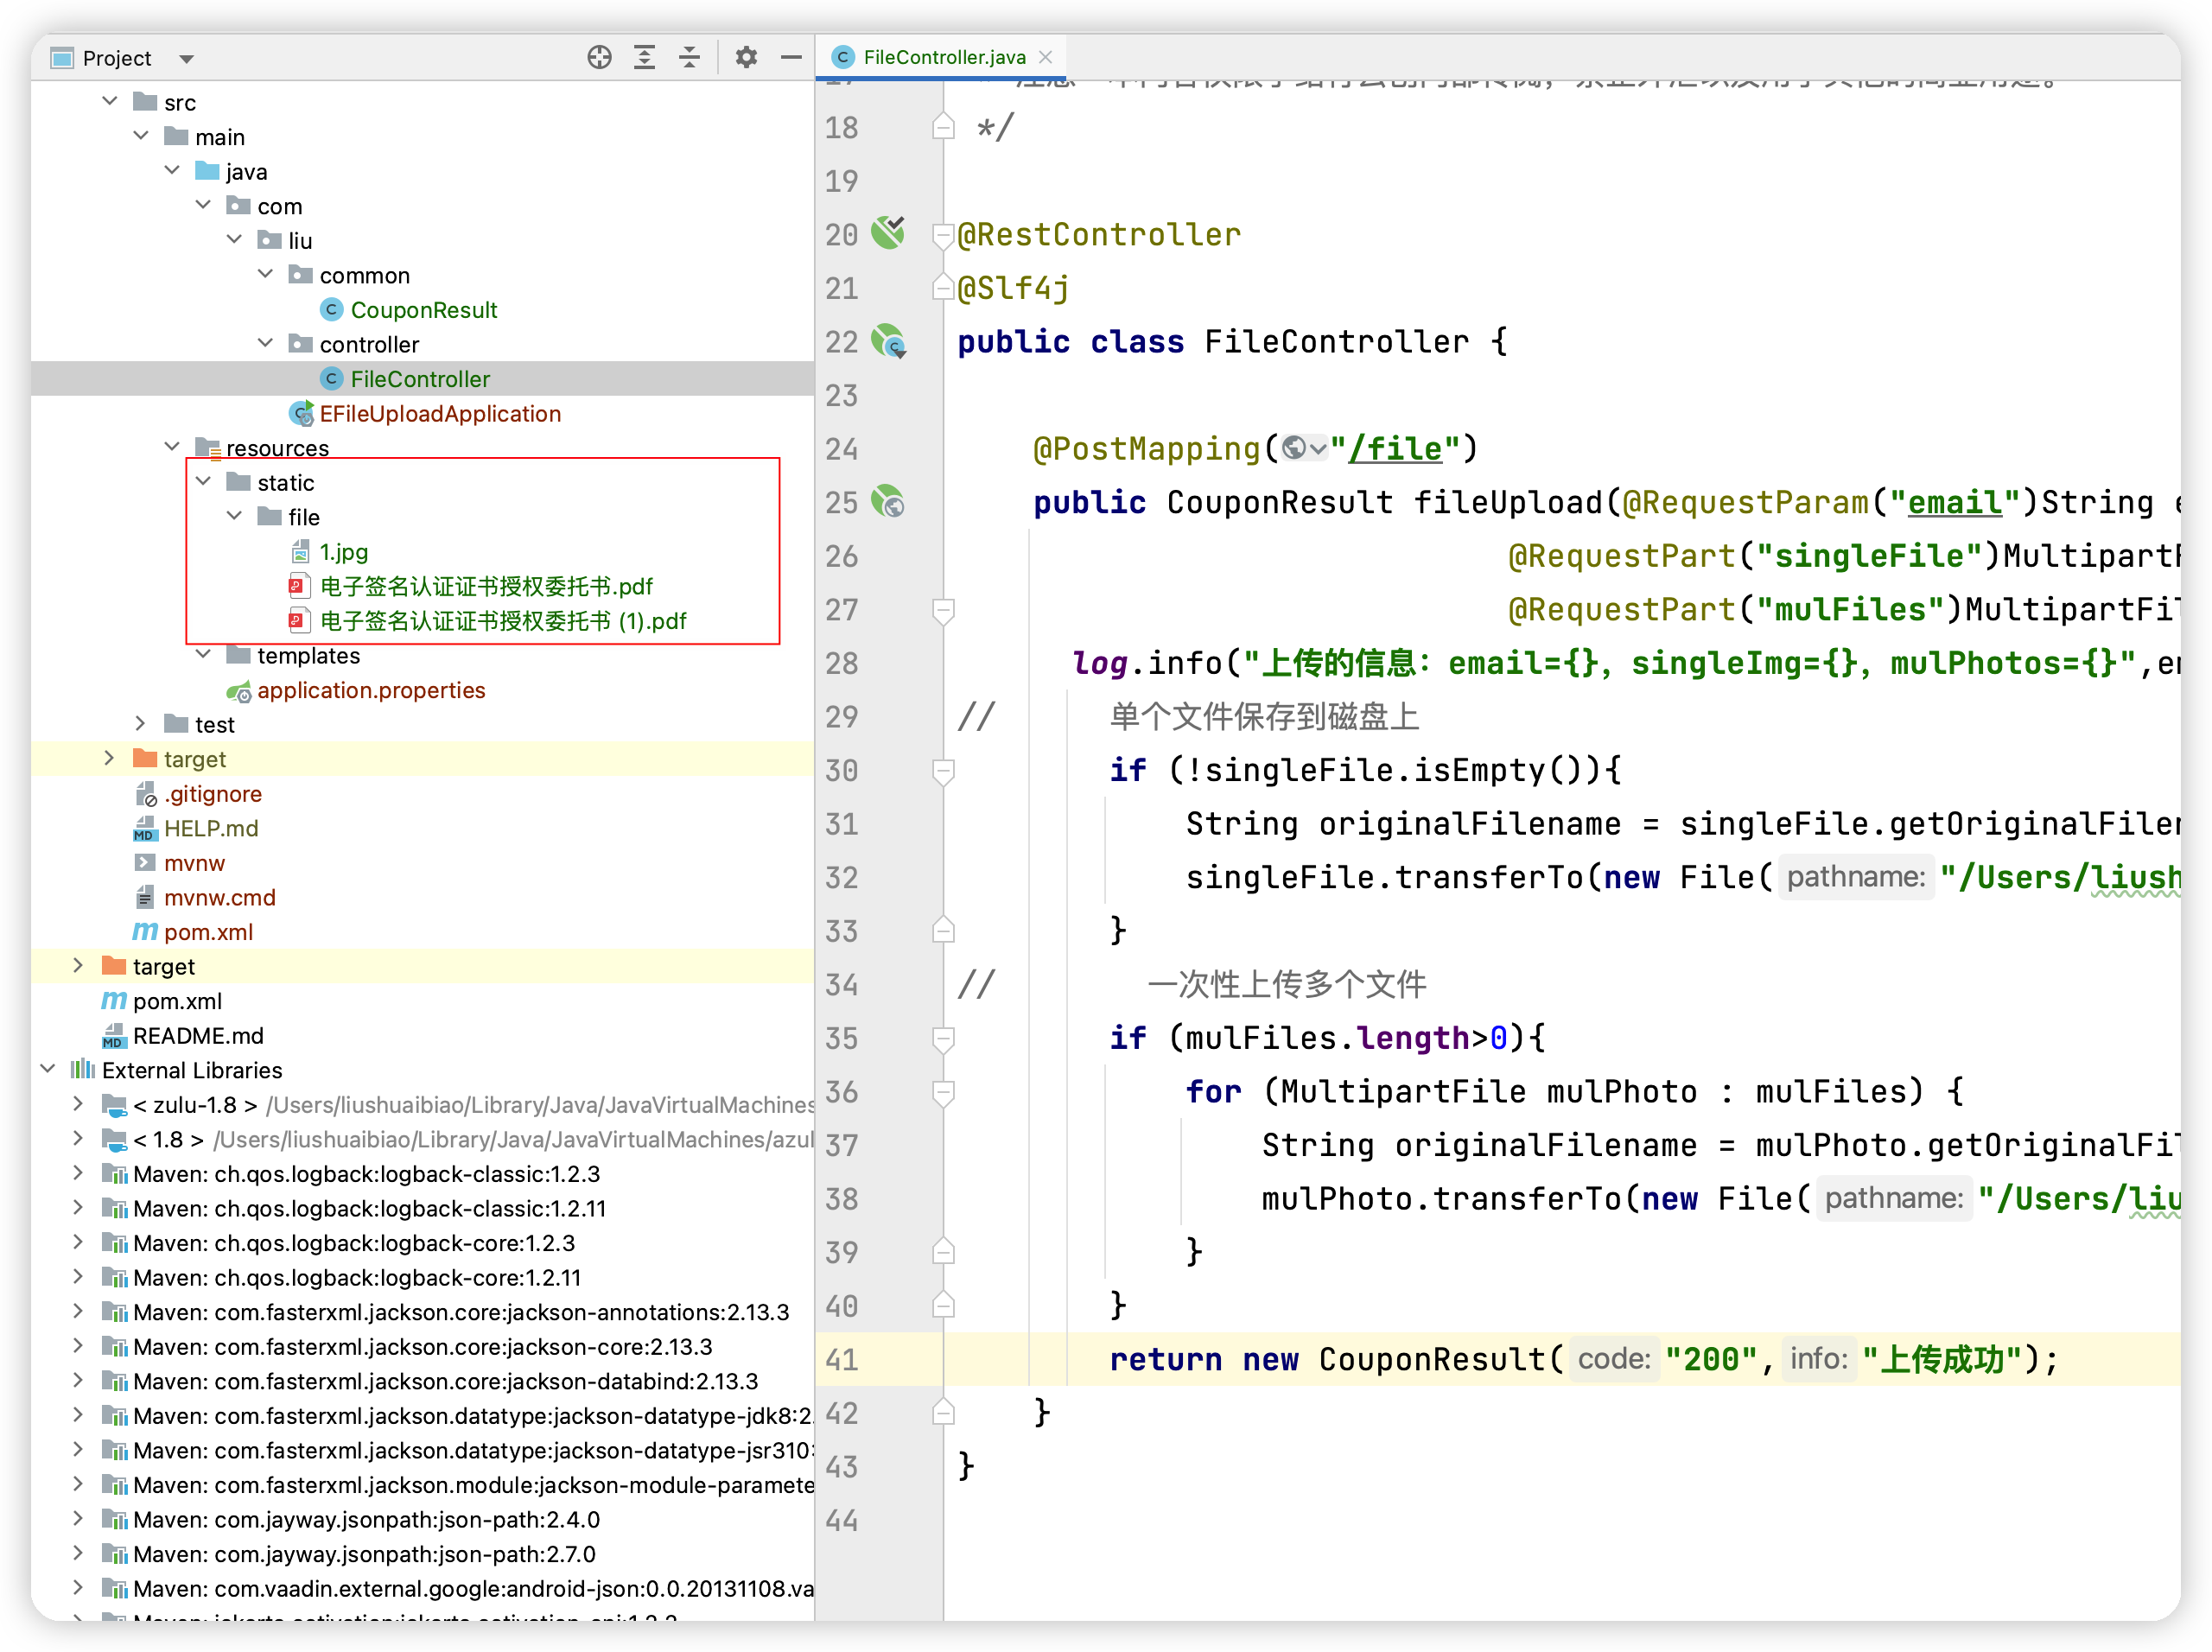Select mvnw.cmd file
This screenshot has width=2212, height=1652.
219,897
